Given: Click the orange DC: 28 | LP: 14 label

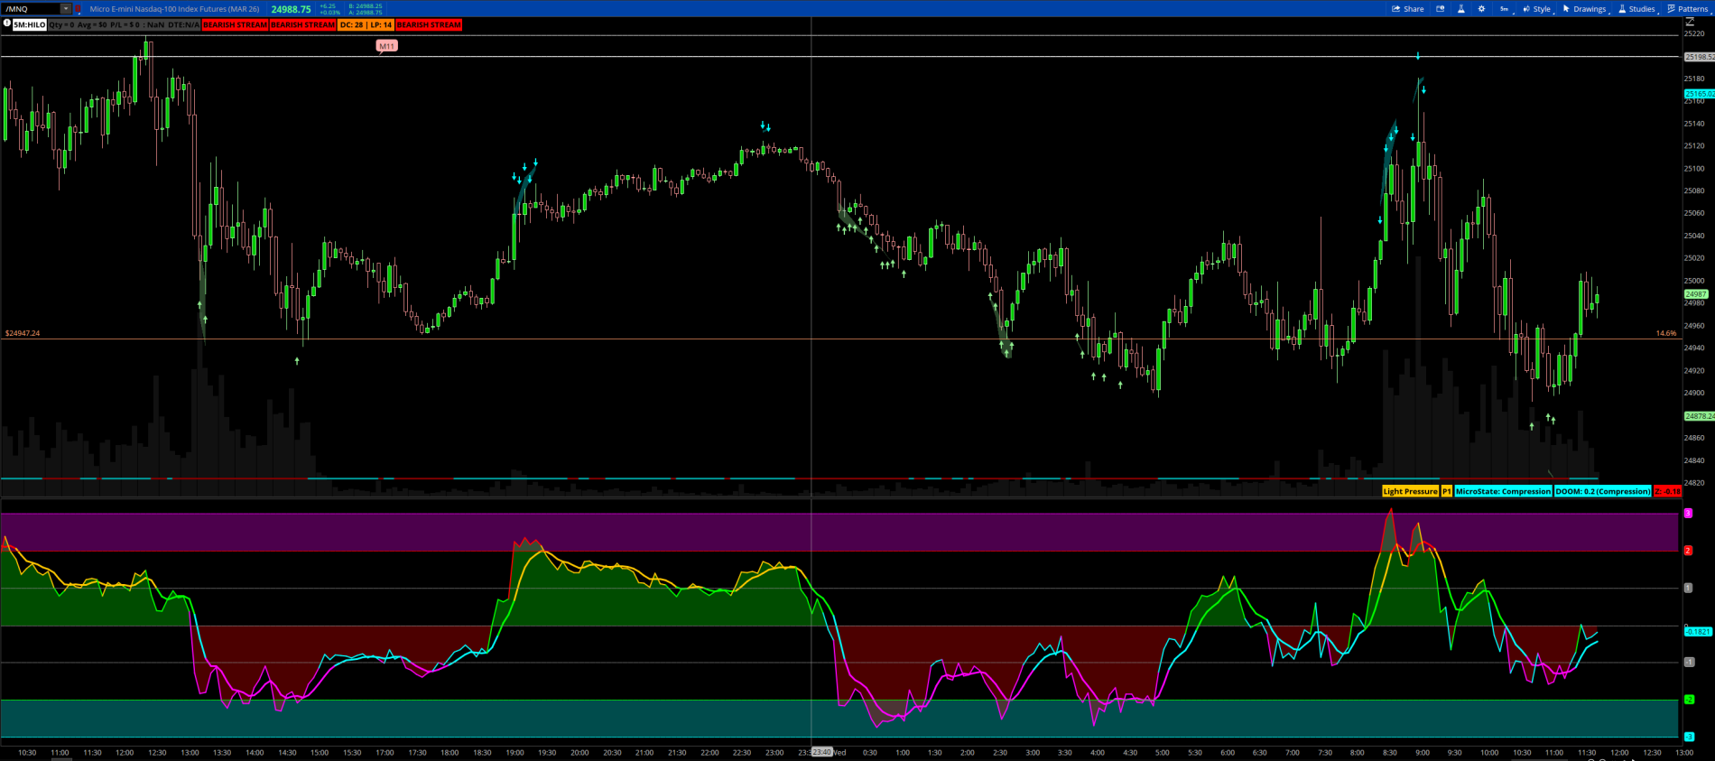Looking at the screenshot, I should tap(366, 25).
